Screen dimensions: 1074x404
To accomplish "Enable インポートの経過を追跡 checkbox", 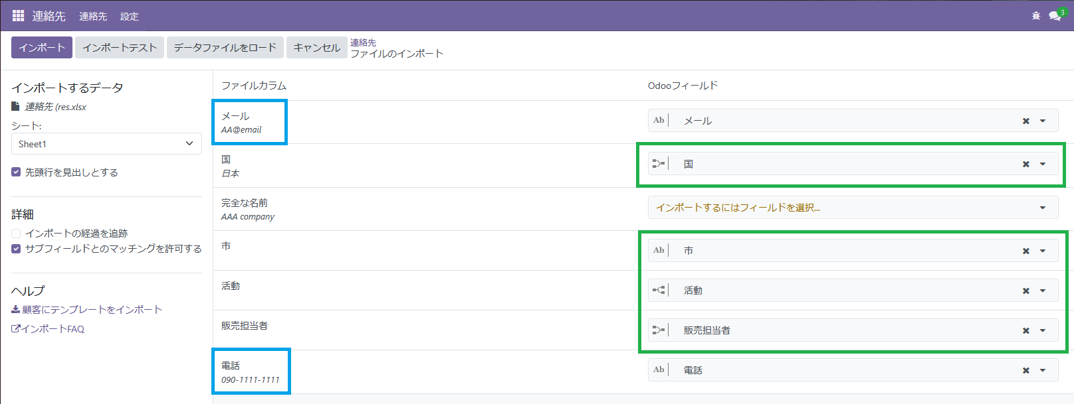I will point(16,234).
